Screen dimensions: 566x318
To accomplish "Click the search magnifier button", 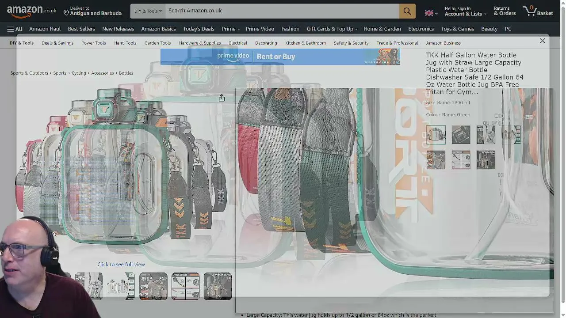I will (x=407, y=11).
